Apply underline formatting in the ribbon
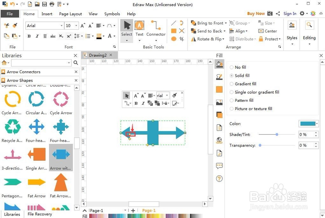The width and height of the screenshot is (325, 218). [45, 36]
